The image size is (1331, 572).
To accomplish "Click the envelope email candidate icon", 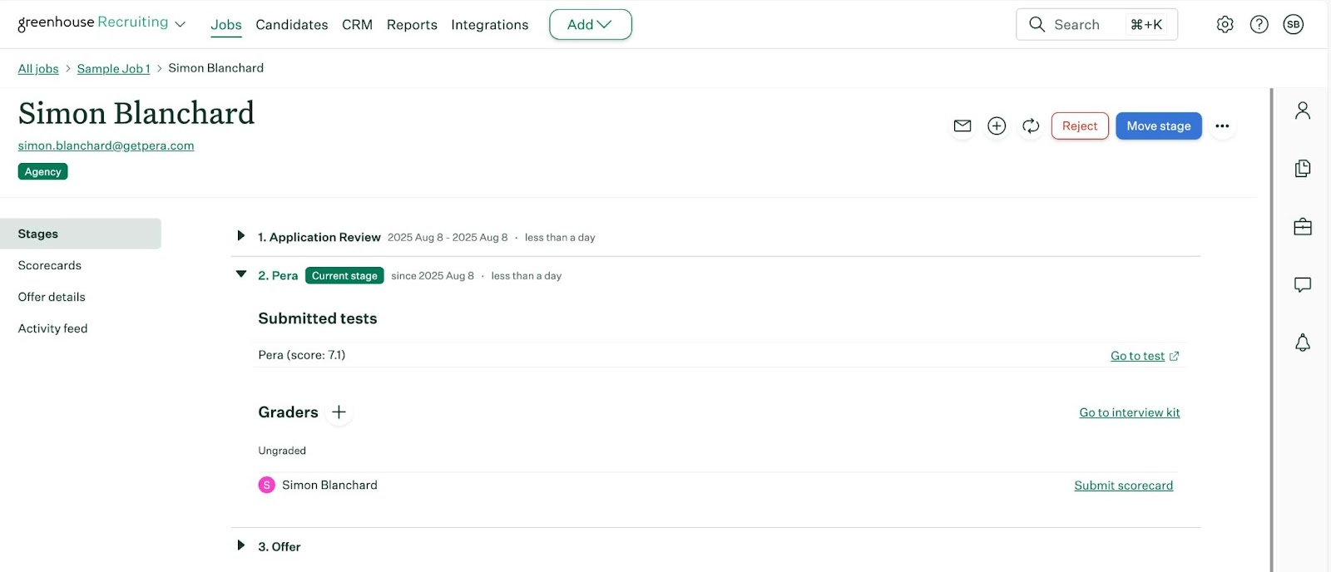I will [962, 126].
